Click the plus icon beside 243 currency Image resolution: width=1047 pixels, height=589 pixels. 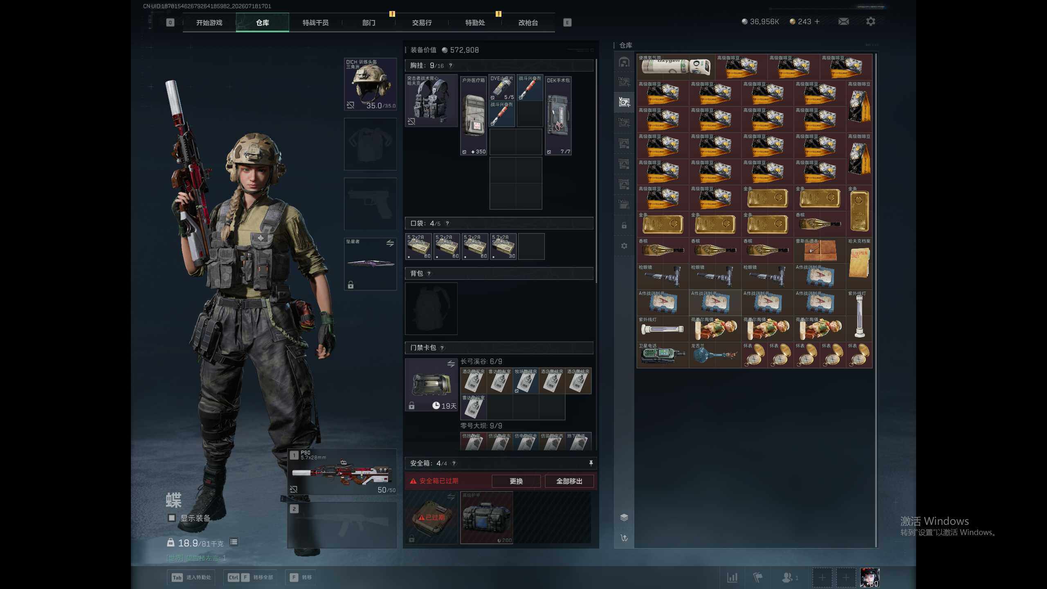(x=817, y=22)
